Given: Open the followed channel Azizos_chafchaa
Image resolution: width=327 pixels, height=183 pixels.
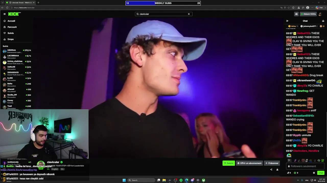Looking at the screenshot, I should [x=17, y=62].
